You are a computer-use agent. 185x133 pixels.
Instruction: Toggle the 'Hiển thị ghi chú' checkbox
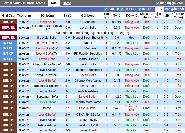point(158,3)
